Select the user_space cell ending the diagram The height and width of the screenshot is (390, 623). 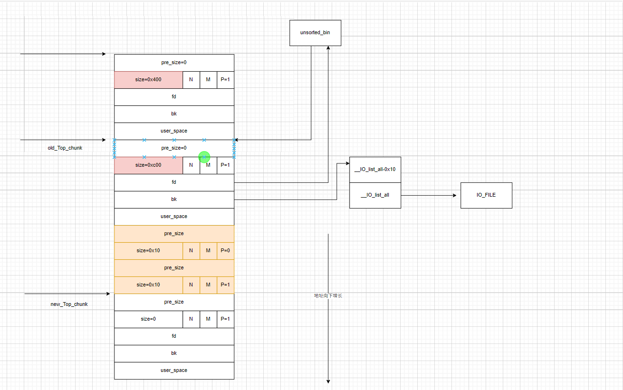click(x=174, y=371)
